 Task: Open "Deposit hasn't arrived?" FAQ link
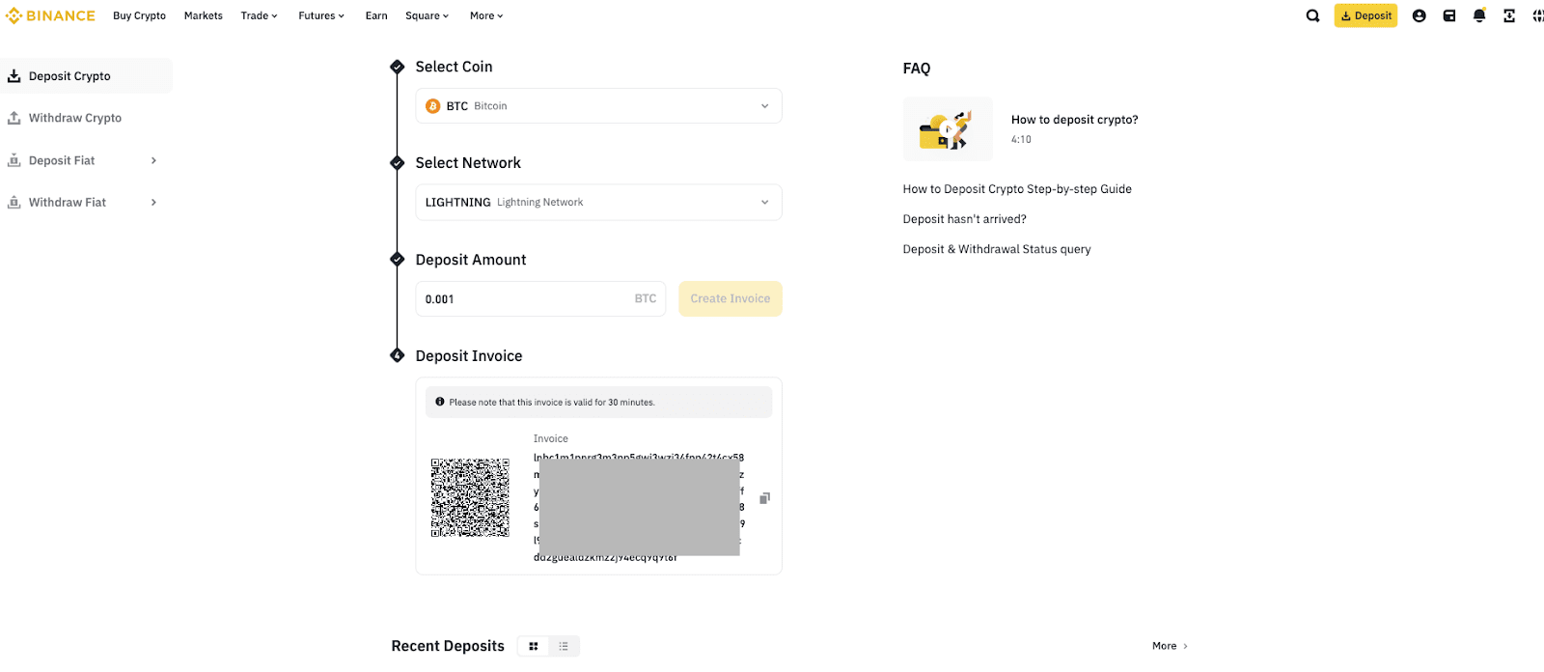tap(964, 219)
